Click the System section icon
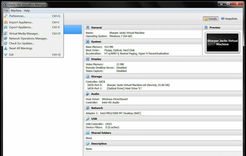246x156 pixels. (x=87, y=41)
